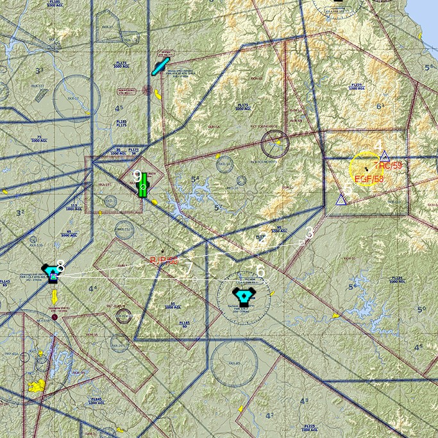Click the waypoint number 8 label

click(x=61, y=265)
